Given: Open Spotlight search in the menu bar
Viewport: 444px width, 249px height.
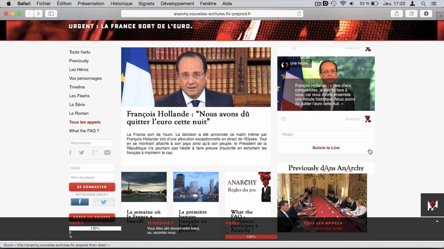Looking at the screenshot, I should click(x=423, y=3).
